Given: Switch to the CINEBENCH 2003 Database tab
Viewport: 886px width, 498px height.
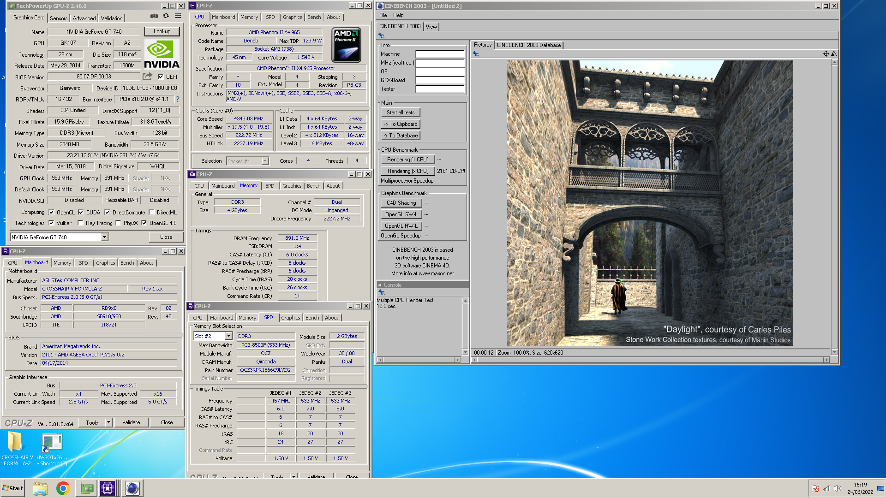Looking at the screenshot, I should (x=529, y=45).
